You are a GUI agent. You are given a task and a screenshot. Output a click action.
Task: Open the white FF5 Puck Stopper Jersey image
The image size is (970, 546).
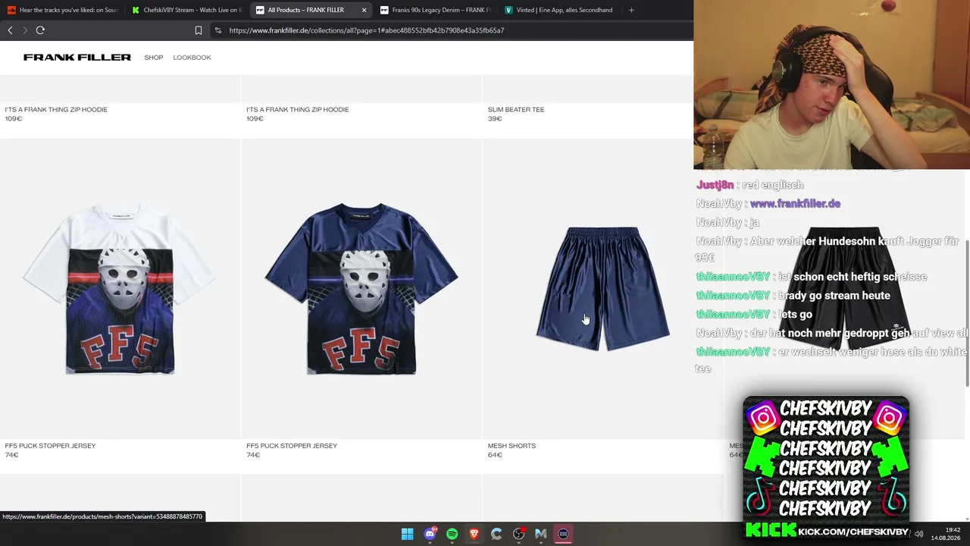tap(120, 289)
